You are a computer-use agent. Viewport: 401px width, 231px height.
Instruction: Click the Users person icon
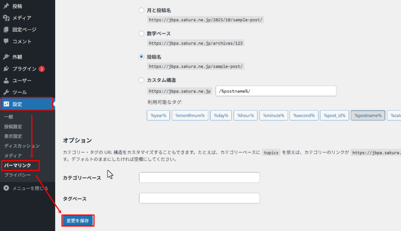(x=6, y=81)
